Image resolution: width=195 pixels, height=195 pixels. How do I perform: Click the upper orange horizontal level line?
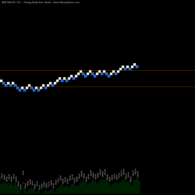(x=97, y=71)
